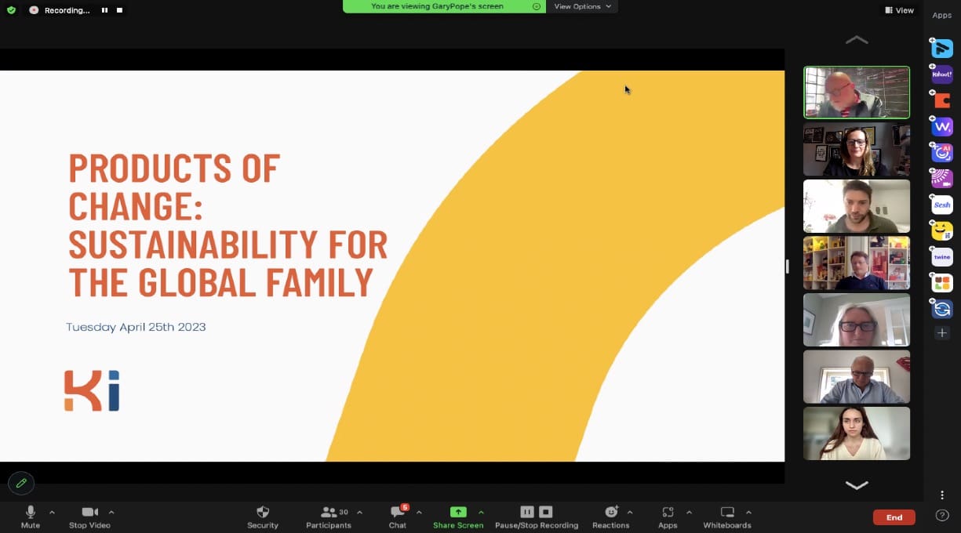This screenshot has height=533, width=961.
Task: Click the green Share Screen button
Action: click(458, 517)
